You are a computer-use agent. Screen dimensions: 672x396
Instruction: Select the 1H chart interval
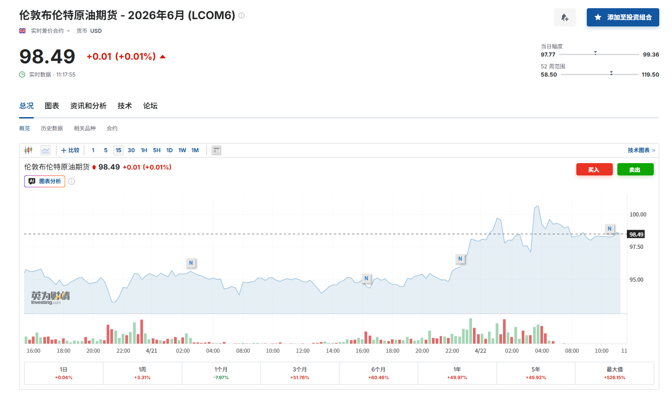[144, 150]
